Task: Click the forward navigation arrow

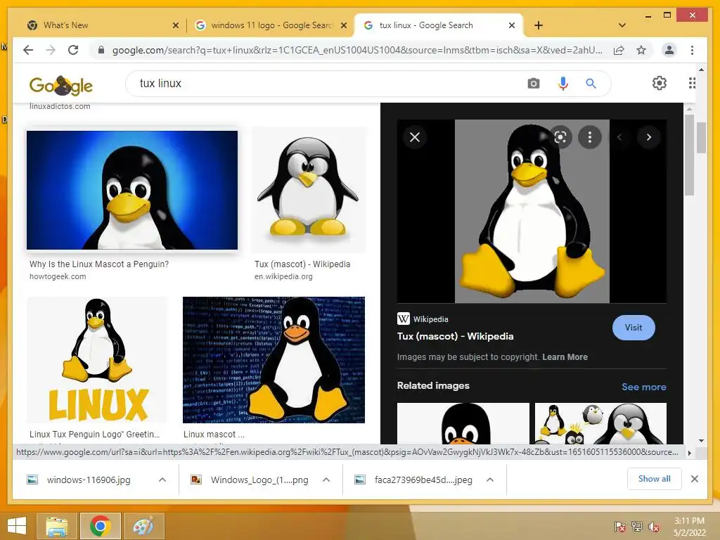Action: 51,50
